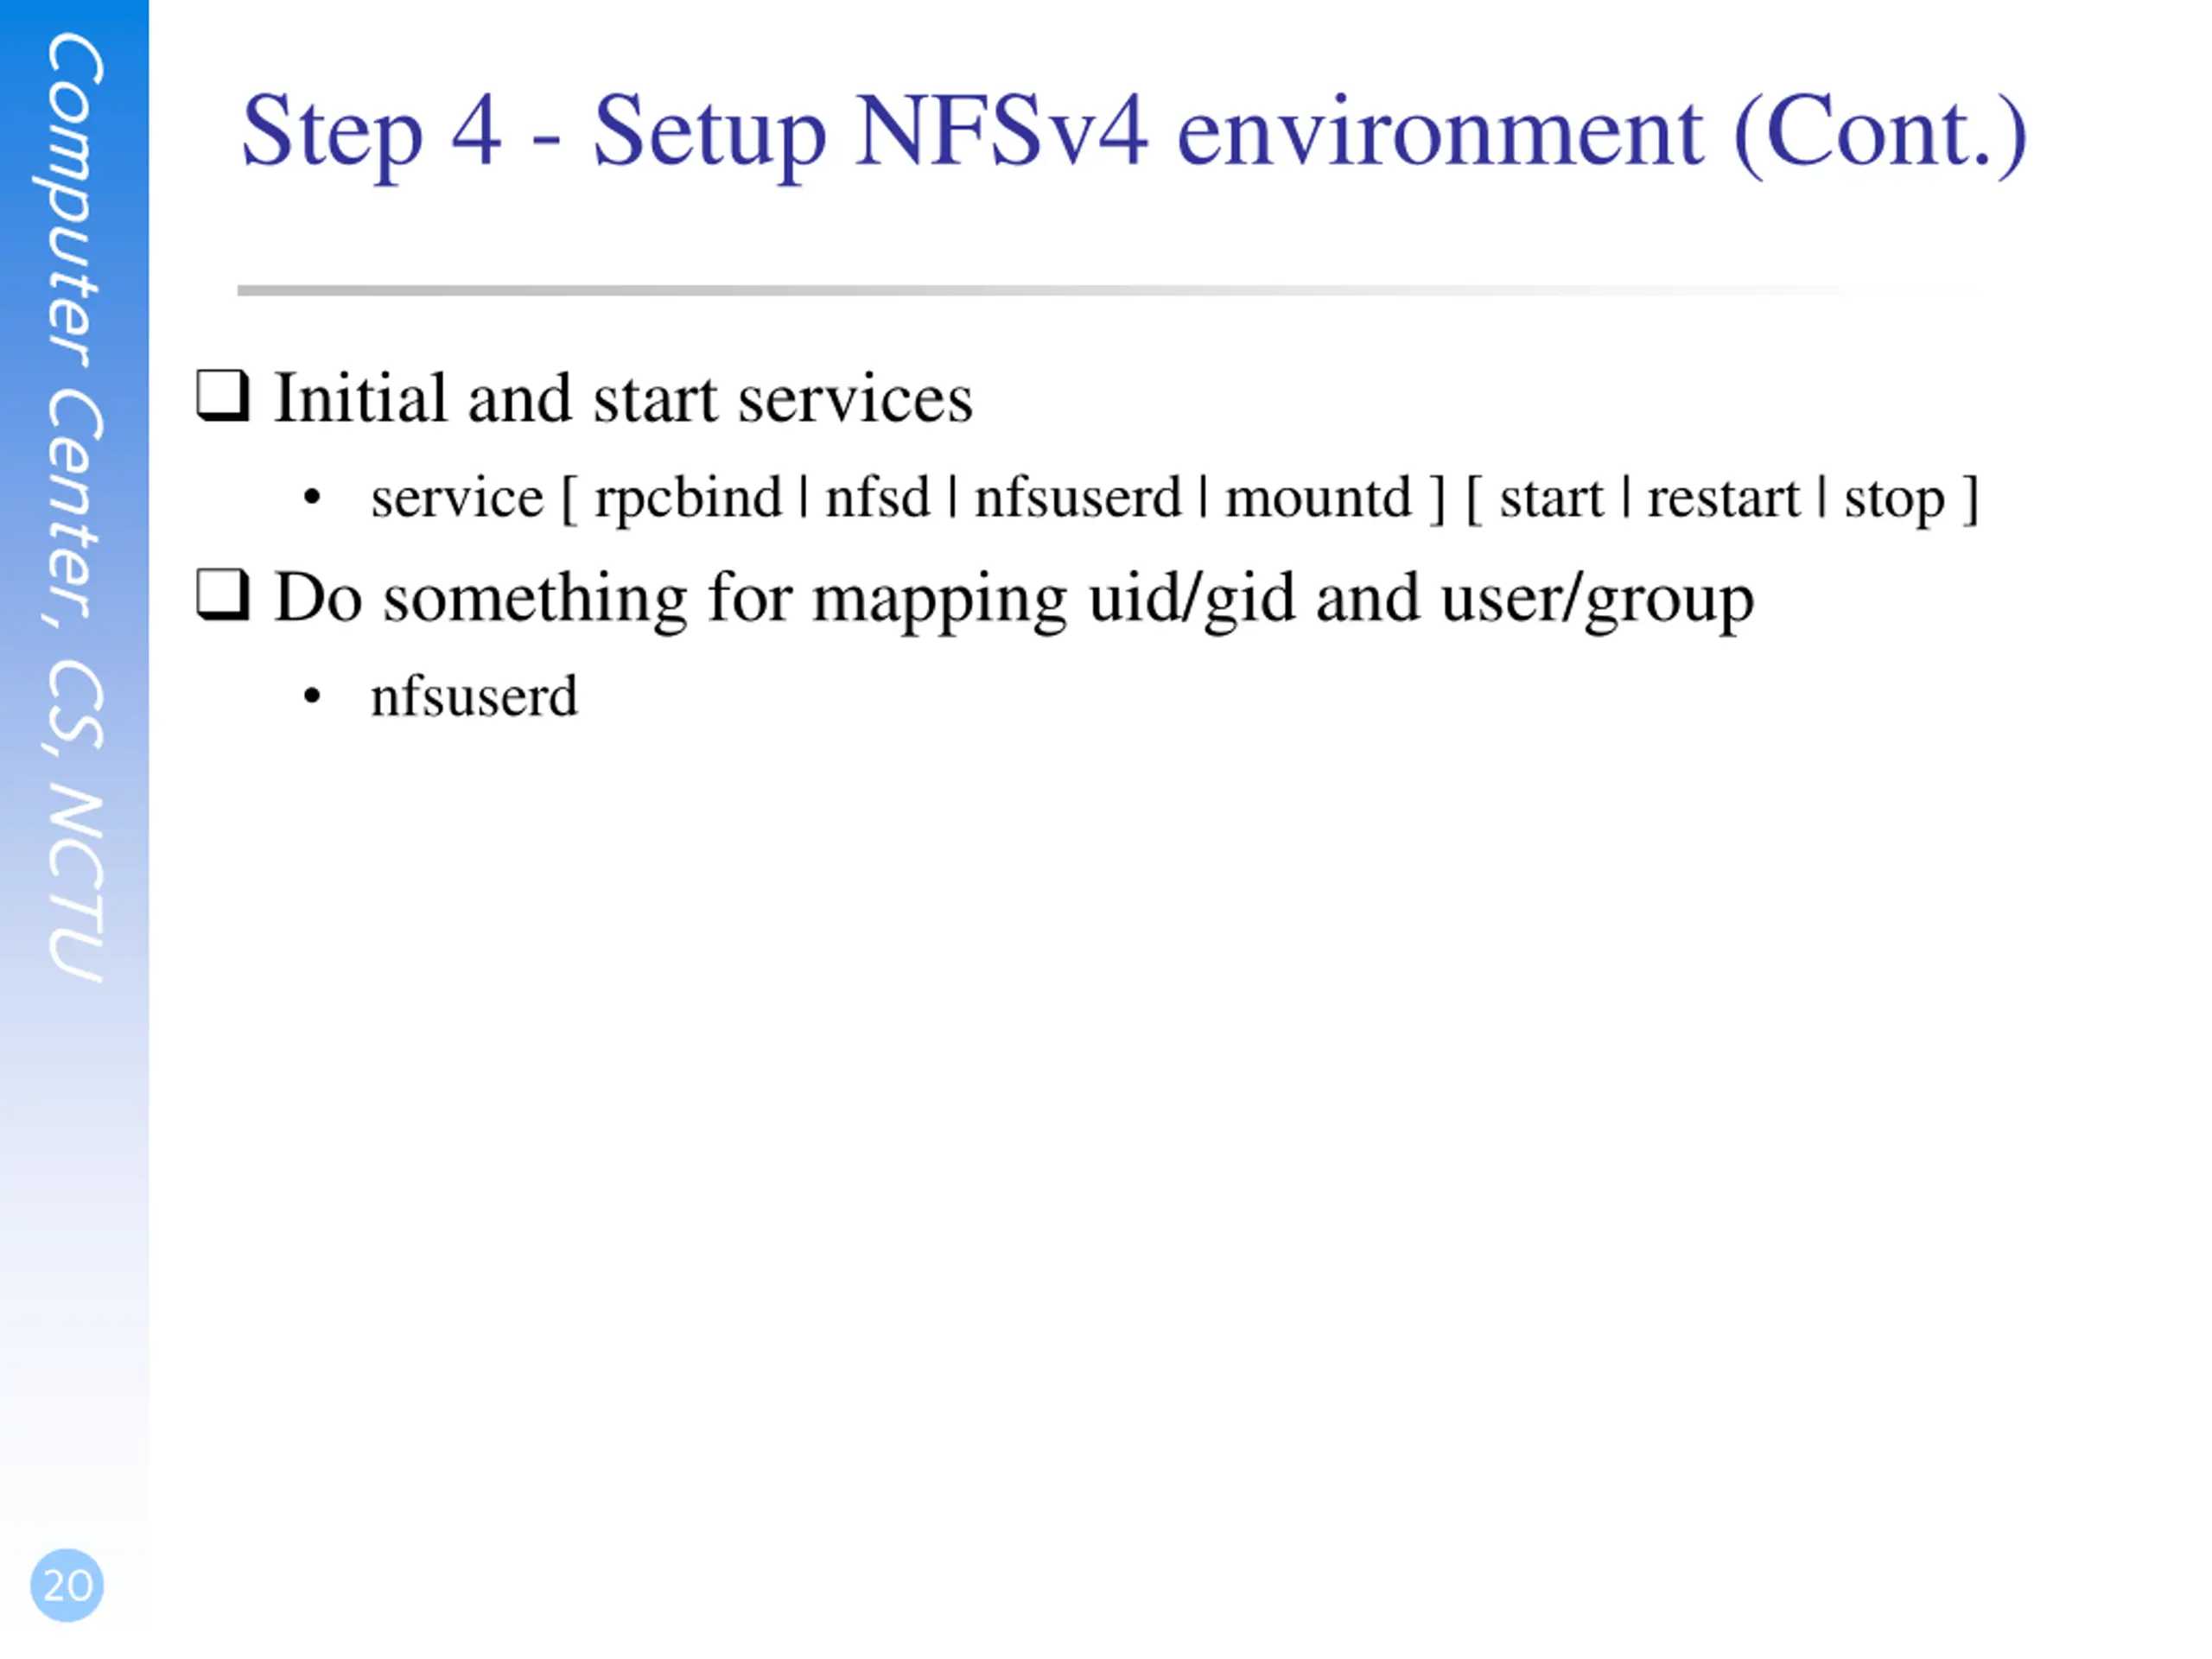Click square bullet beside "Initial and start services"
The height and width of the screenshot is (1659, 2212).
point(221,396)
